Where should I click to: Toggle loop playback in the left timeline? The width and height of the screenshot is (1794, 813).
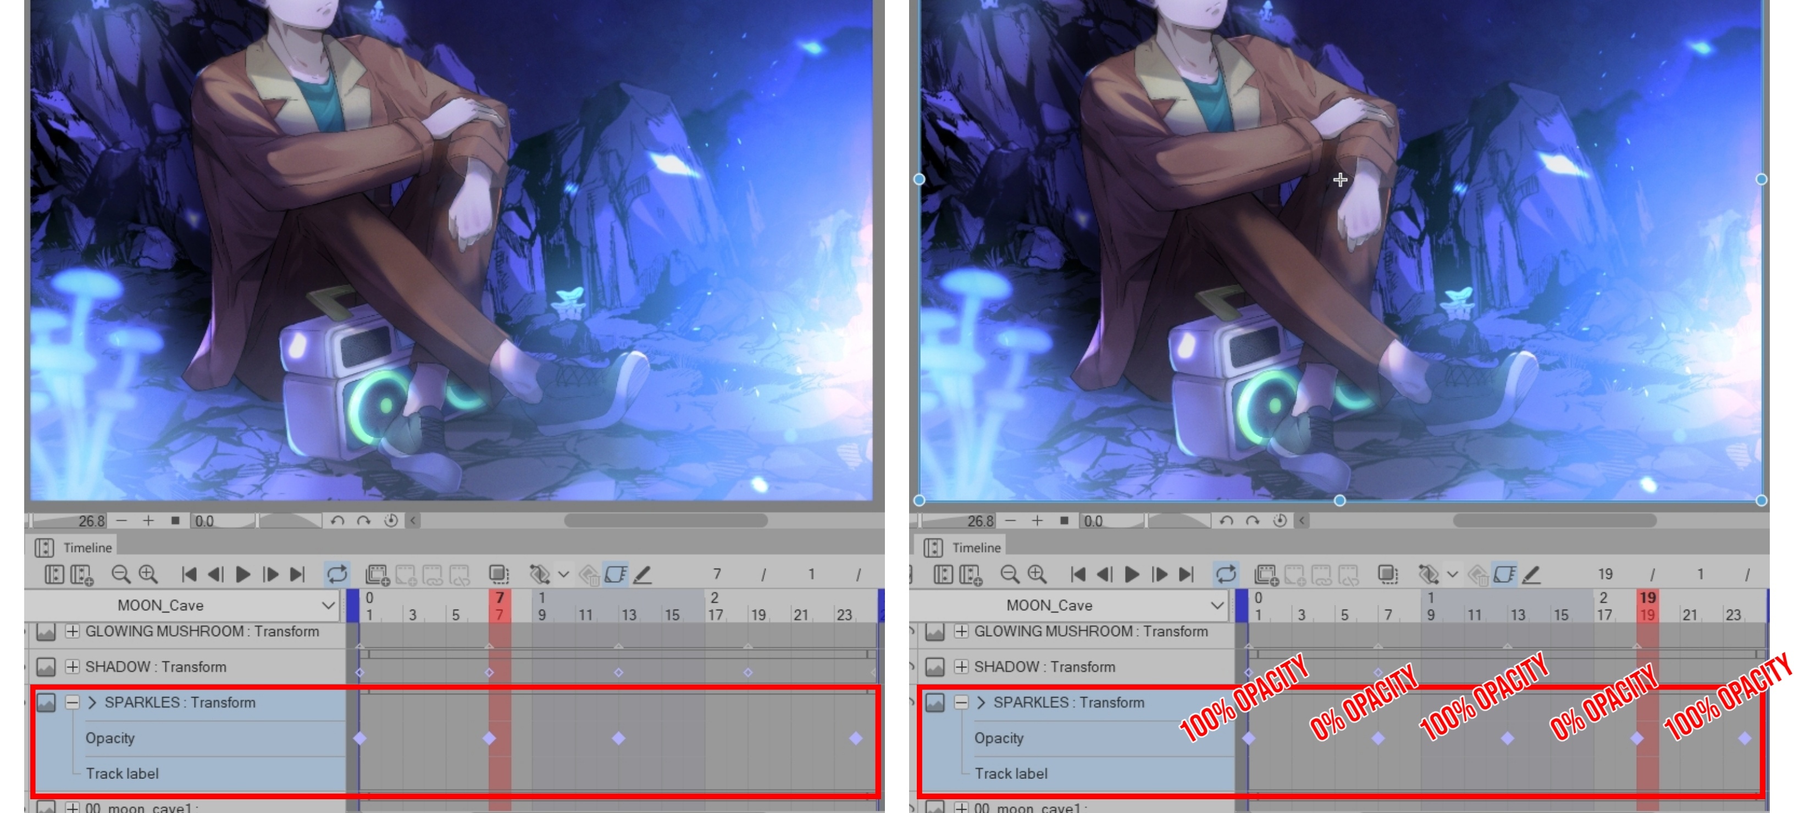tap(337, 574)
